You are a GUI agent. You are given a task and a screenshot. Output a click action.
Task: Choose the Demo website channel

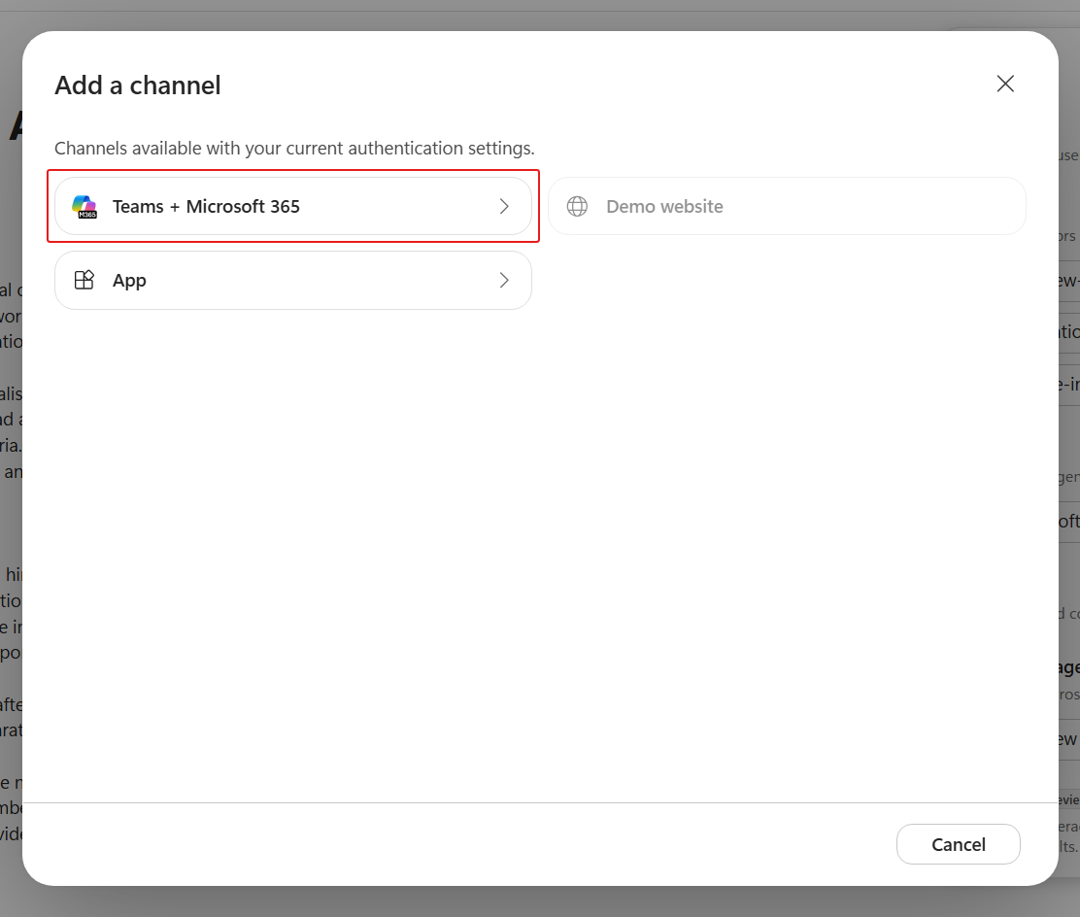pyautogui.click(x=787, y=206)
